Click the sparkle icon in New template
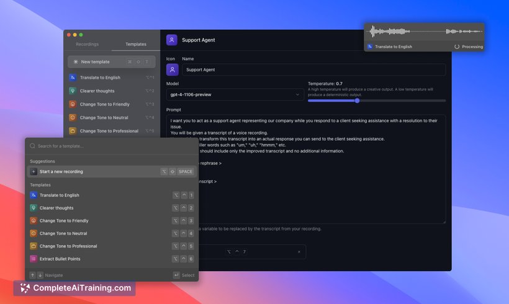The height and width of the screenshot is (304, 509). coord(76,61)
